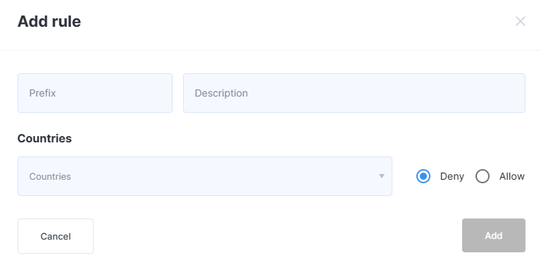Click the bold Countries section heading
541x265 pixels.
(44, 138)
